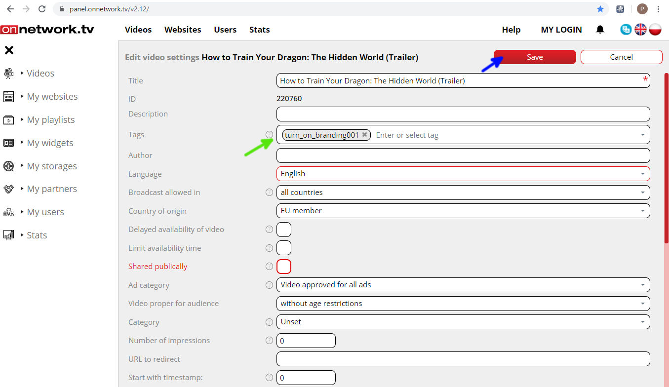Open the Language dropdown showing English
The height and width of the screenshot is (387, 669).
coord(463,174)
